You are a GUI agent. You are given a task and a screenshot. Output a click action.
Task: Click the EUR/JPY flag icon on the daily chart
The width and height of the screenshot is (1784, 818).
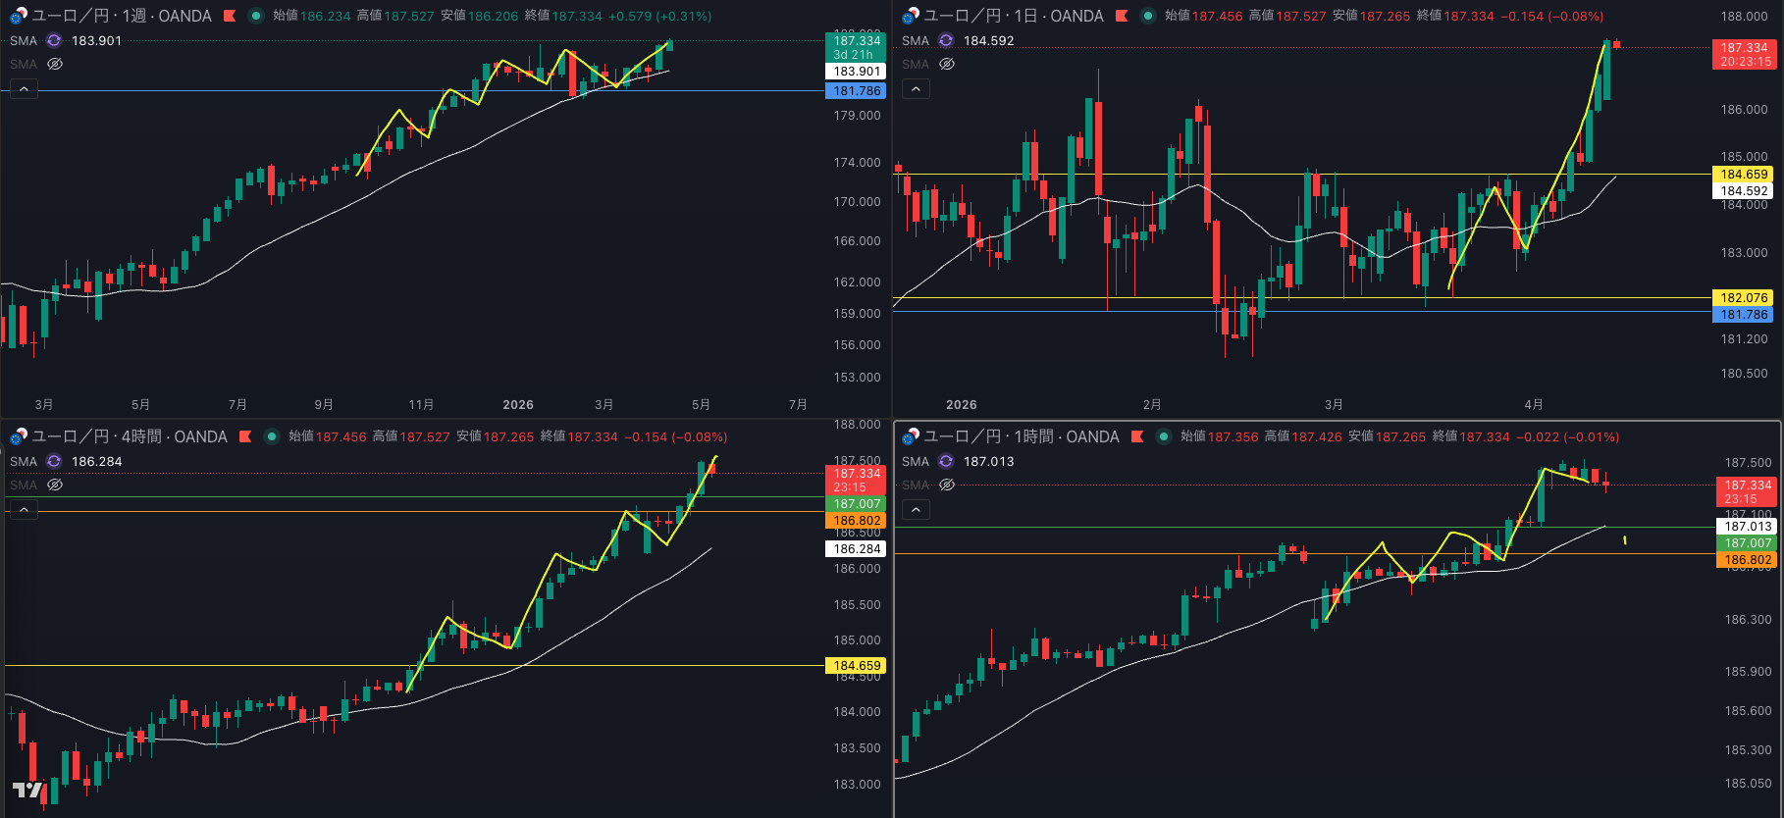point(911,16)
